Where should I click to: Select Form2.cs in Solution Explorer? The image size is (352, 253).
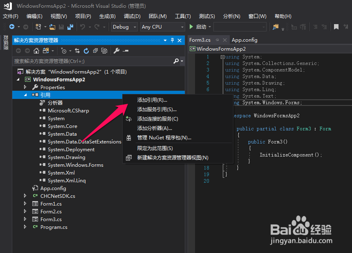[x=51, y=211]
